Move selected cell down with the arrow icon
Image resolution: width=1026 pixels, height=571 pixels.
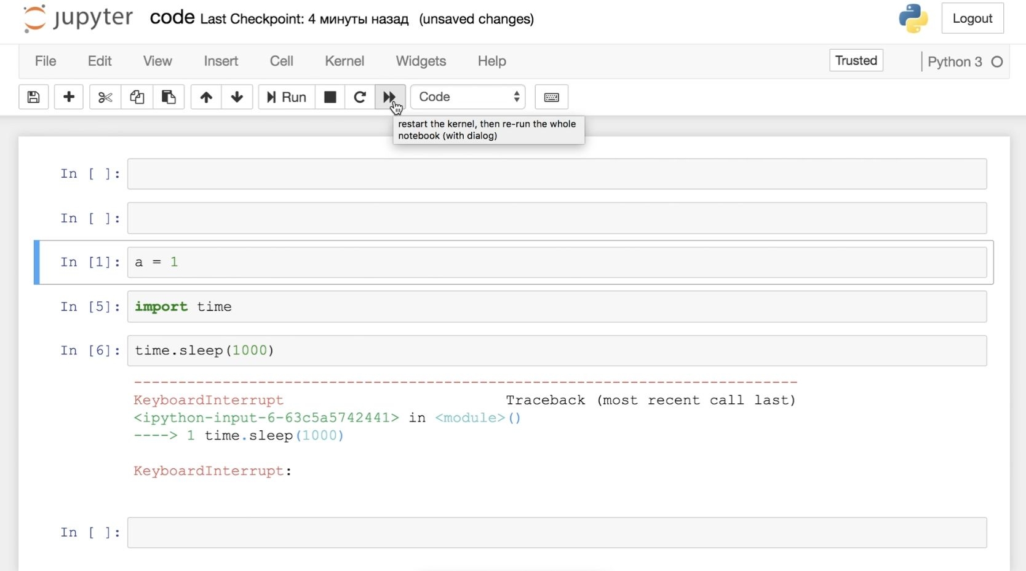(237, 97)
